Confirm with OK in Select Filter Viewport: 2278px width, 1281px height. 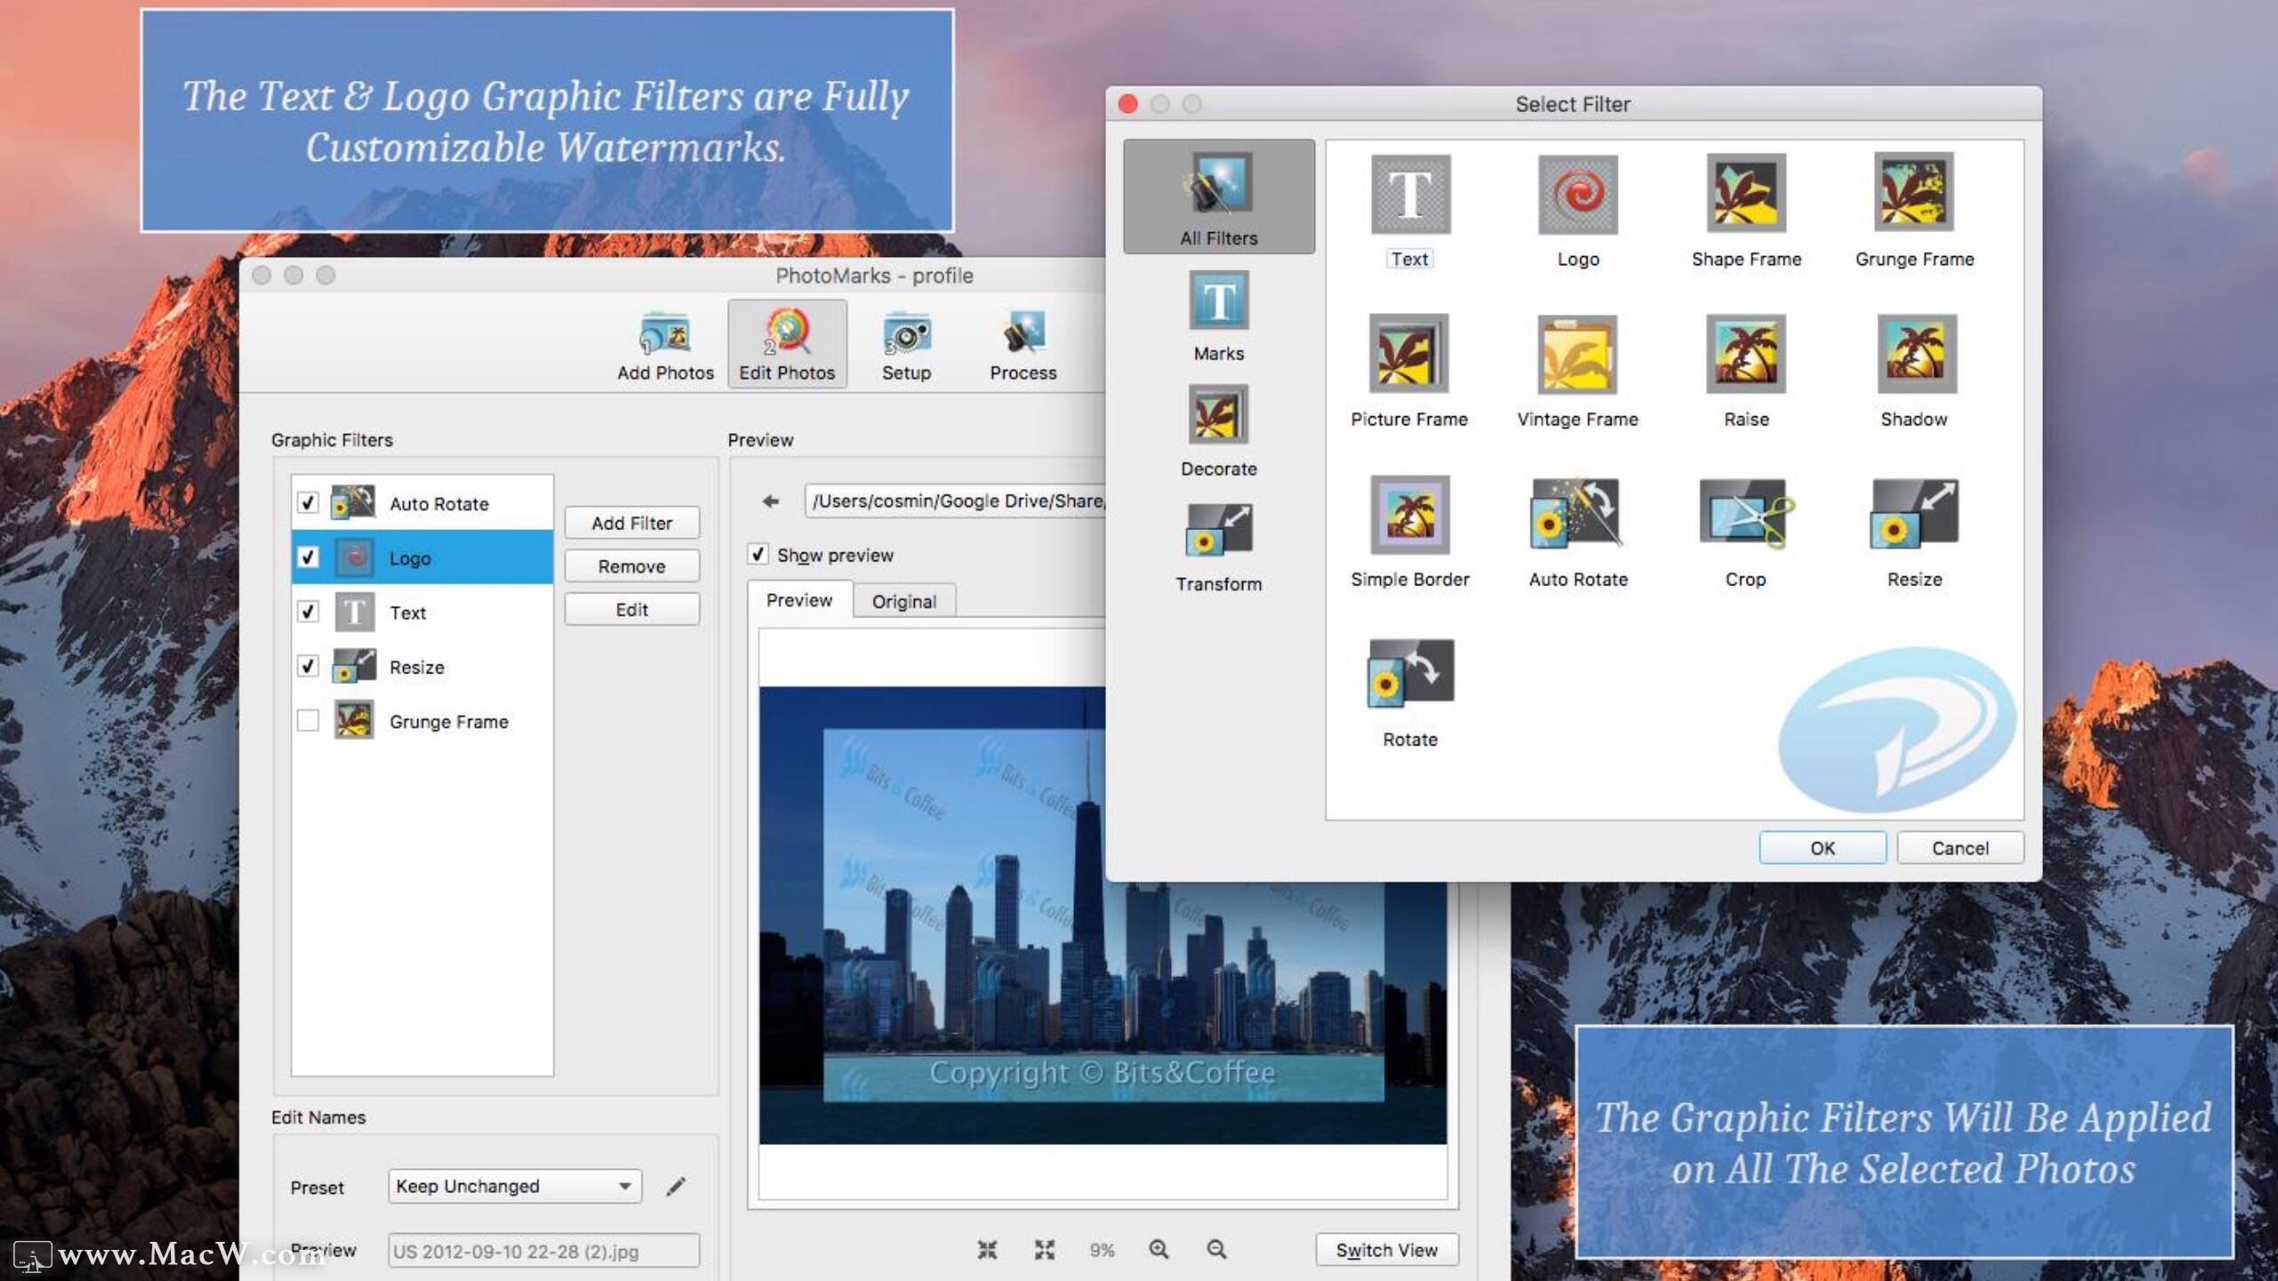tap(1822, 848)
